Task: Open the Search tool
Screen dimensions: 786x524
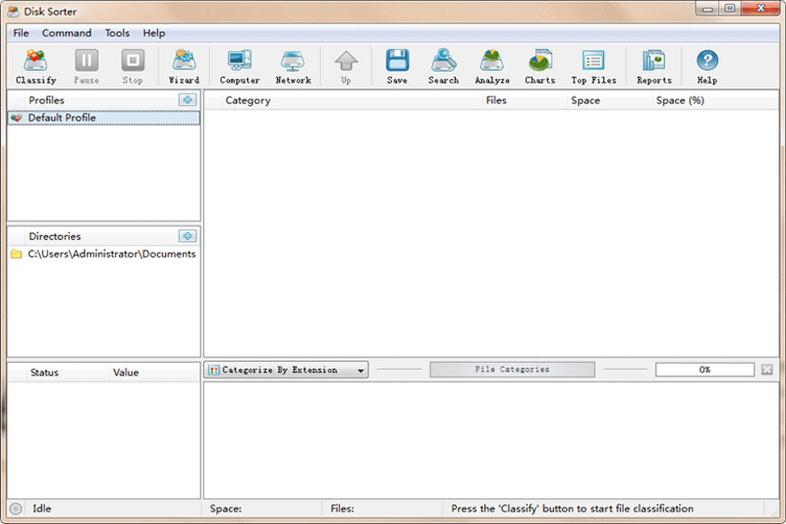Action: [x=443, y=65]
